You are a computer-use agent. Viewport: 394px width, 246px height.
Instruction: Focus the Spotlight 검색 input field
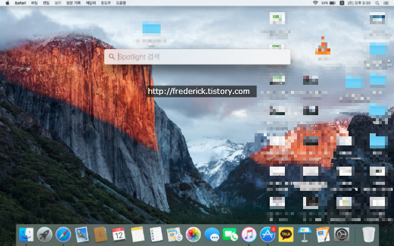(198, 57)
